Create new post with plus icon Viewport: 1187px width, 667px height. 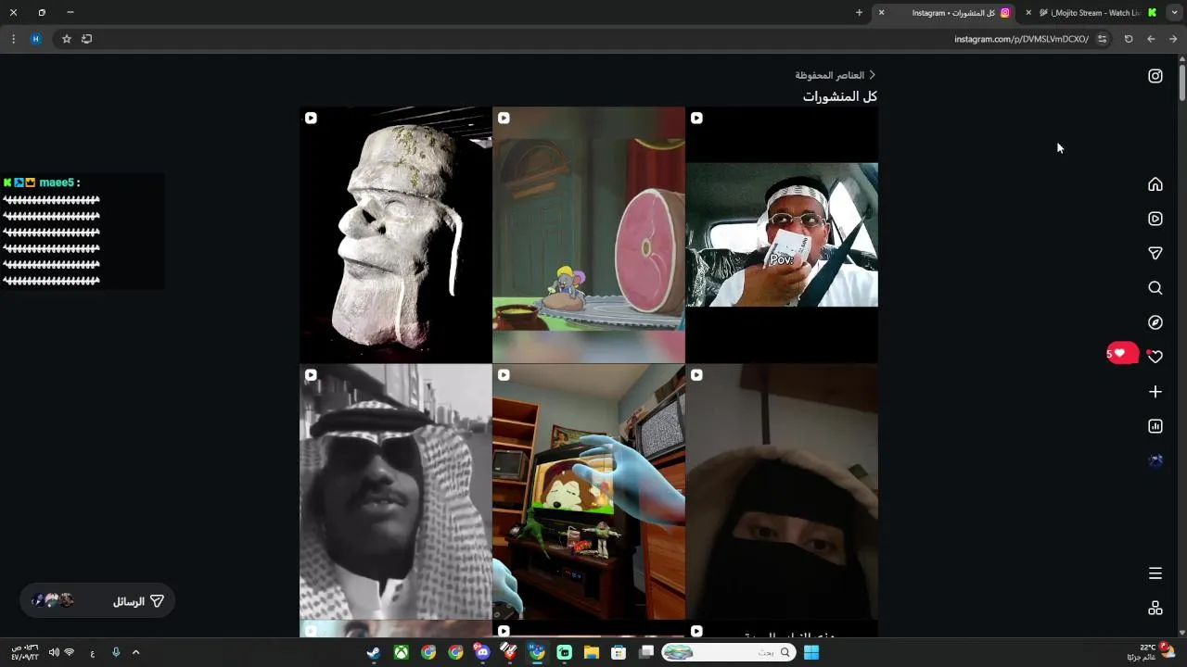1155,392
